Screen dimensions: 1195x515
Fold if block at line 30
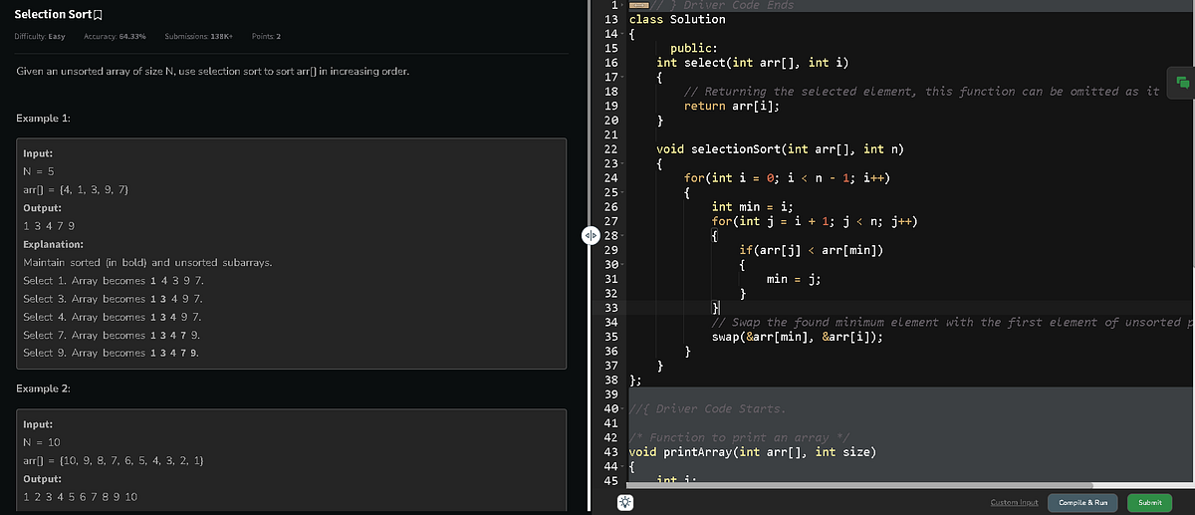624,264
